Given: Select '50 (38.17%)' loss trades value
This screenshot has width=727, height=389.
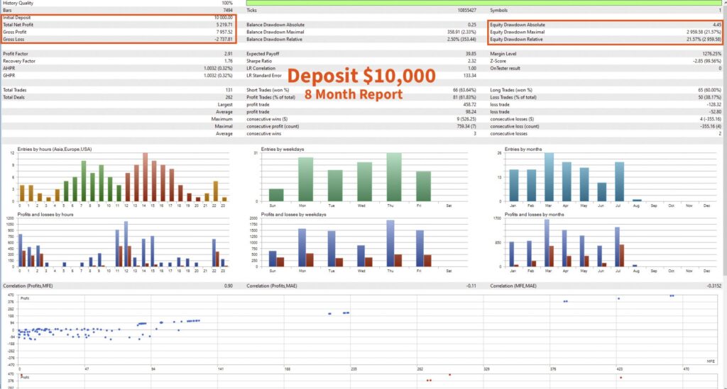Looking at the screenshot, I should pos(709,98).
